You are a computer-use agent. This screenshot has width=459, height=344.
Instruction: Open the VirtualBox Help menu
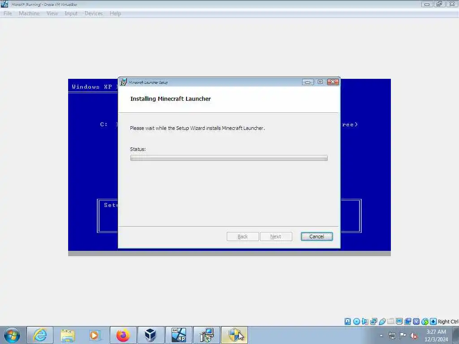click(115, 13)
